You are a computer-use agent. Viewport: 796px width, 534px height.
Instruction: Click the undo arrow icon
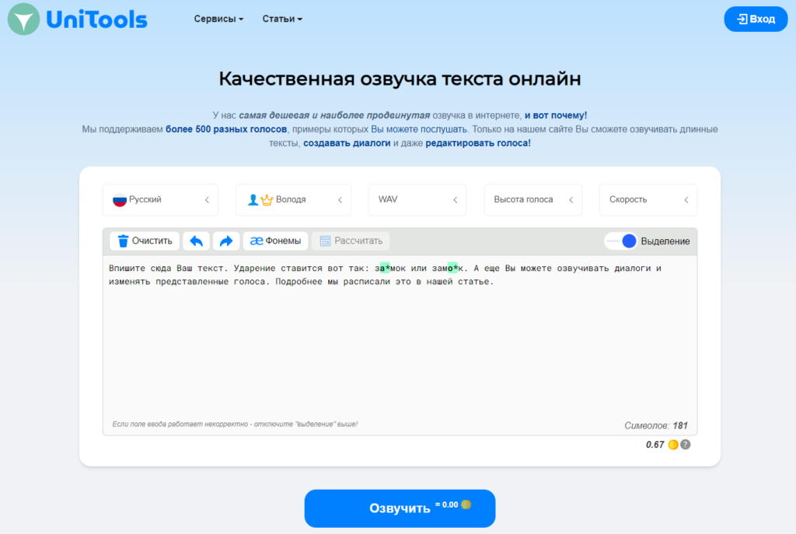(196, 241)
